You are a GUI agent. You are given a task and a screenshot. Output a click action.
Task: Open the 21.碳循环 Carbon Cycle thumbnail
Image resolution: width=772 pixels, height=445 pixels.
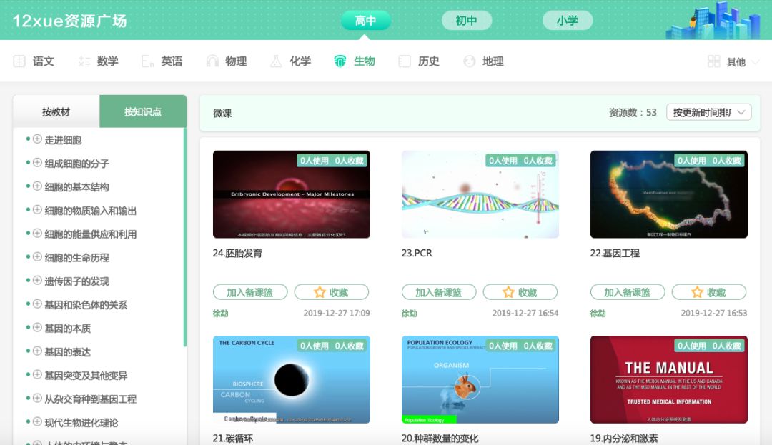tap(292, 379)
